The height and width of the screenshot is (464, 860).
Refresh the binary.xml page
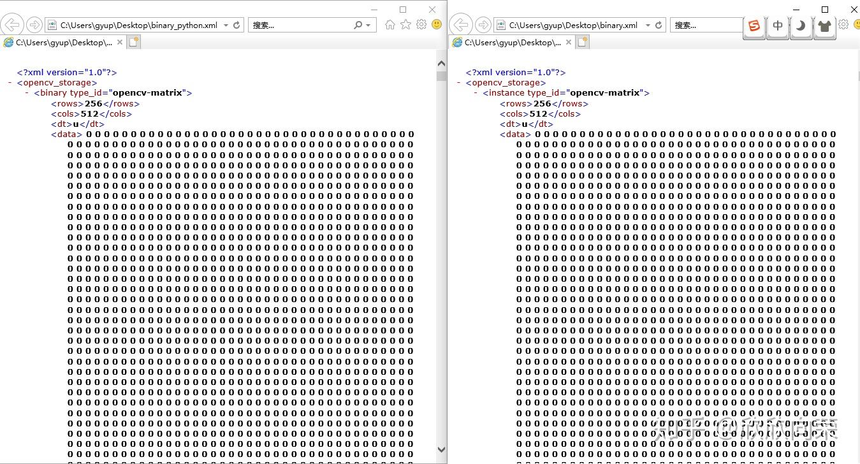[659, 25]
